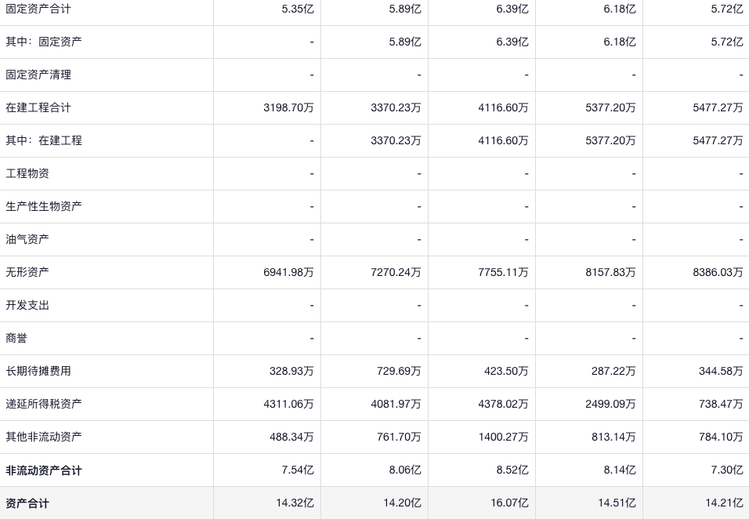Click the 油气资产 row label
This screenshot has width=749, height=519.
tap(27, 239)
